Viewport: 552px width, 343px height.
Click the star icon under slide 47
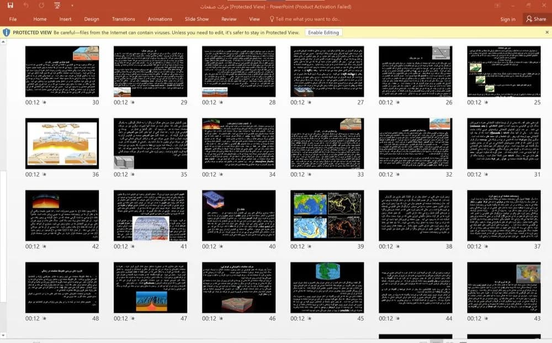tap(132, 319)
